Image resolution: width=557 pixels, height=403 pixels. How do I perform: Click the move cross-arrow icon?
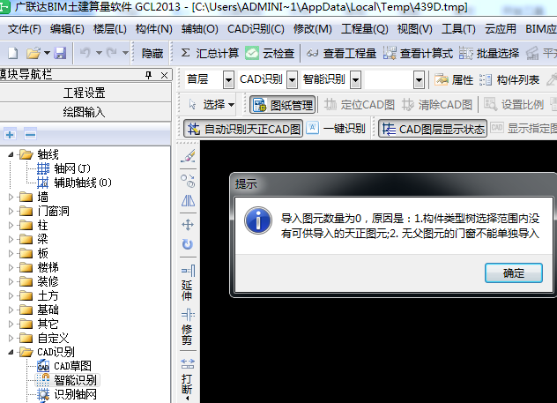coord(188,225)
